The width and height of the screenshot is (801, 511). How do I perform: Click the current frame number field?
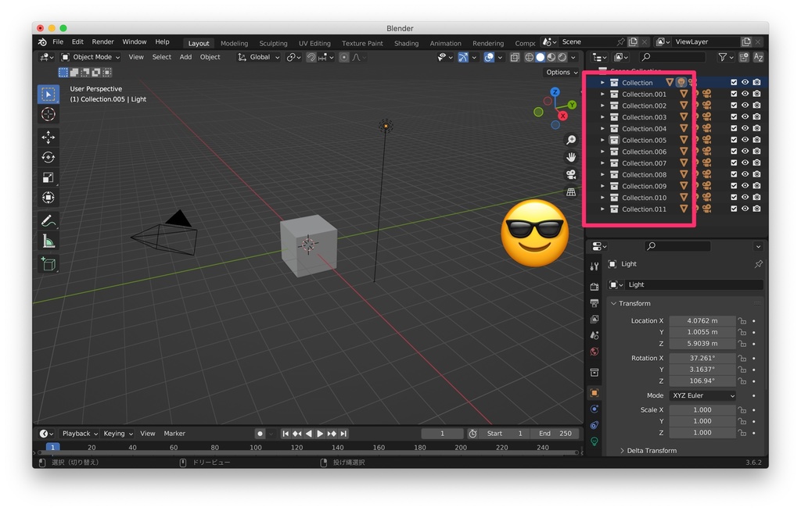point(442,433)
